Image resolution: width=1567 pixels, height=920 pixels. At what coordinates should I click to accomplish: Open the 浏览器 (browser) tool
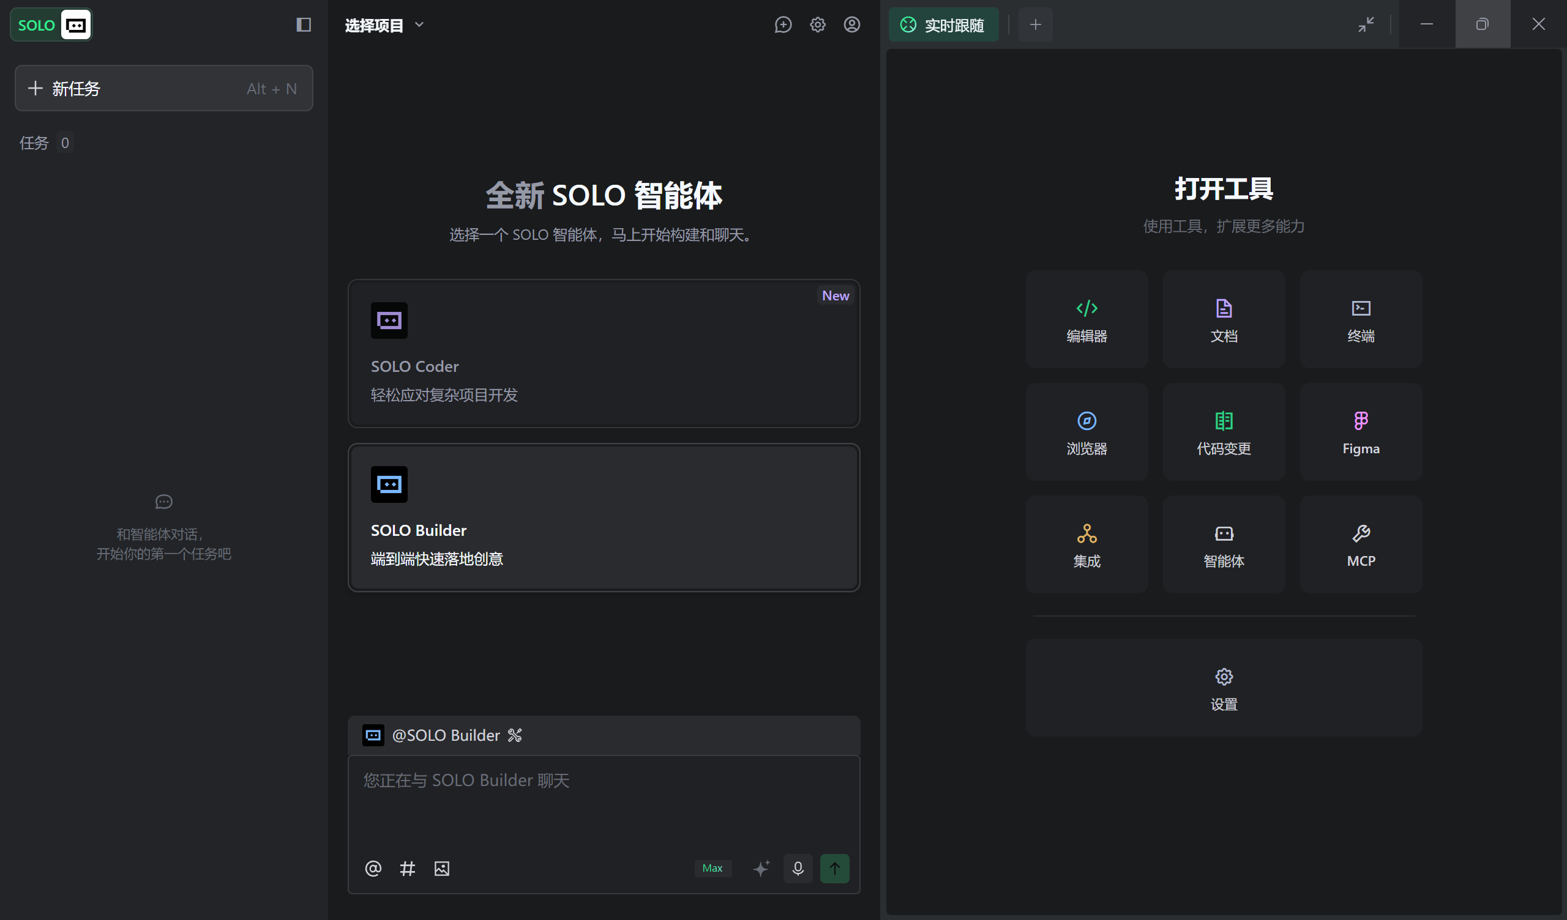1087,431
